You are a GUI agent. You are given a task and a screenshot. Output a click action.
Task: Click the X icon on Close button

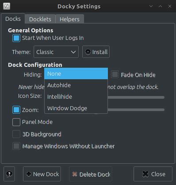coord(145,174)
